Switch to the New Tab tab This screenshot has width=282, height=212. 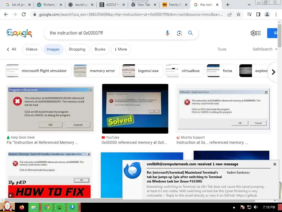[143, 5]
